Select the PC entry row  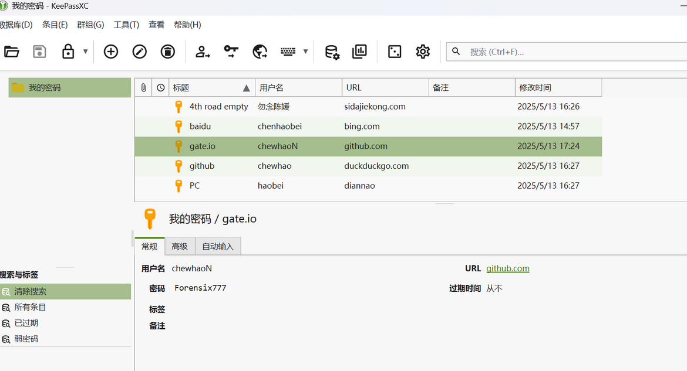[368, 185]
